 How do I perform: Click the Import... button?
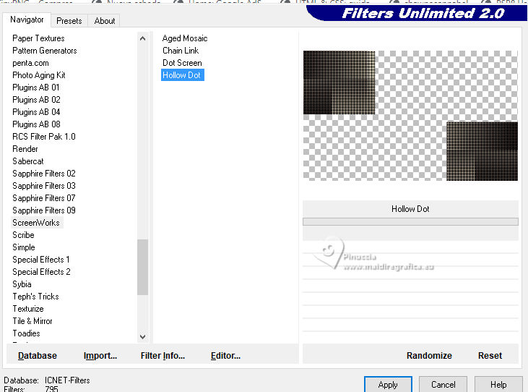(100, 356)
